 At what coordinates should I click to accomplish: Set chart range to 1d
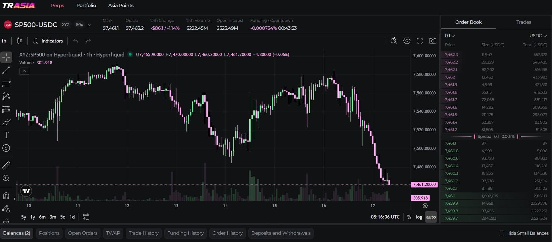click(72, 217)
